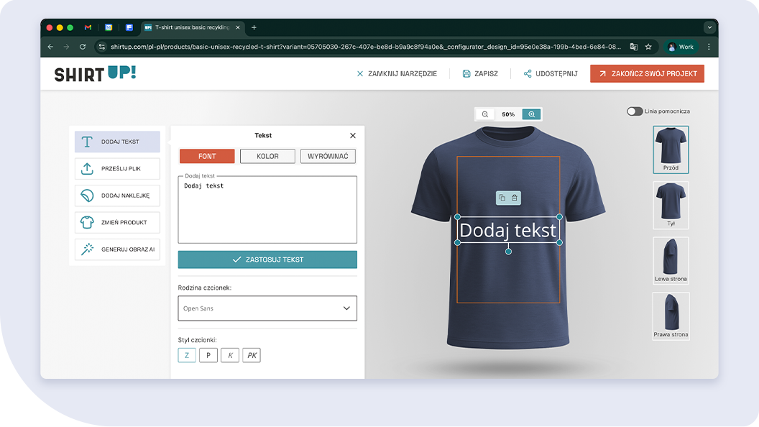
Task: Open the Work profile menu
Action: 681,47
